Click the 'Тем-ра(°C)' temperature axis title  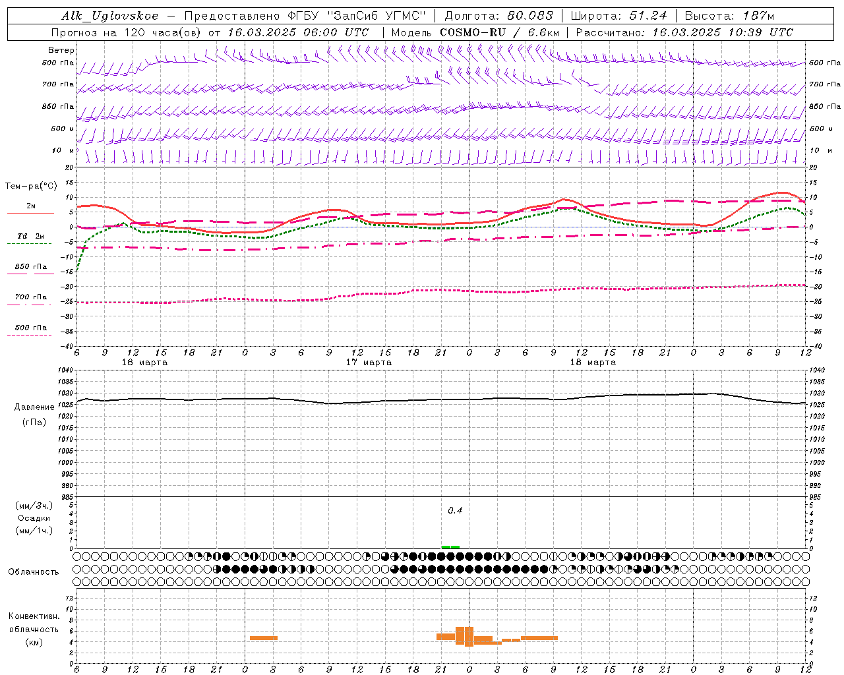pyautogui.click(x=30, y=187)
